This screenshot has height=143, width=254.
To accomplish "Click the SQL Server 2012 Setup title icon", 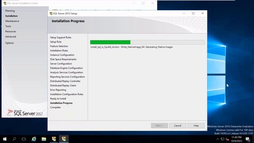I will tap(51, 14).
